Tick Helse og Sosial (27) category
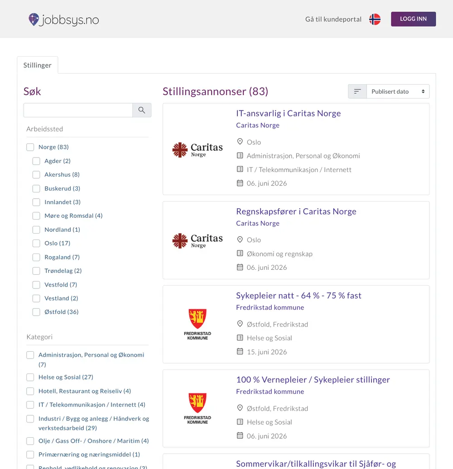Image resolution: width=453 pixels, height=469 pixels. (30, 377)
